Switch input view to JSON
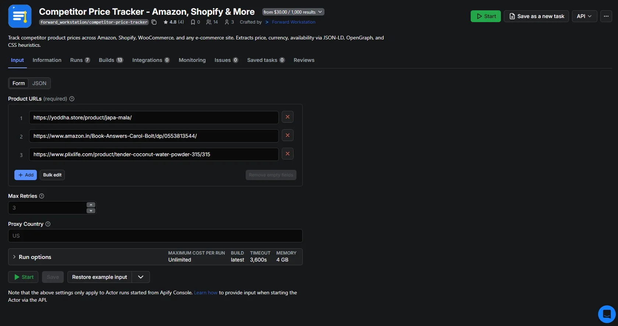Viewport: 618px width, 326px height. 39,83
